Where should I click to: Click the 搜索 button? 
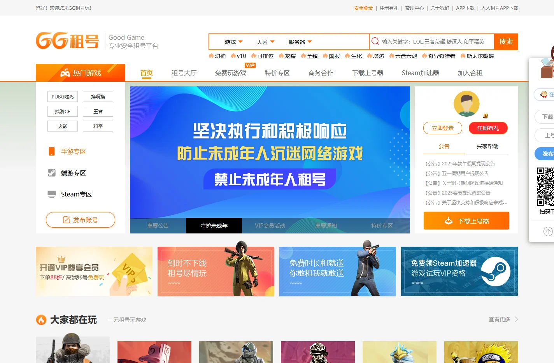(x=506, y=42)
